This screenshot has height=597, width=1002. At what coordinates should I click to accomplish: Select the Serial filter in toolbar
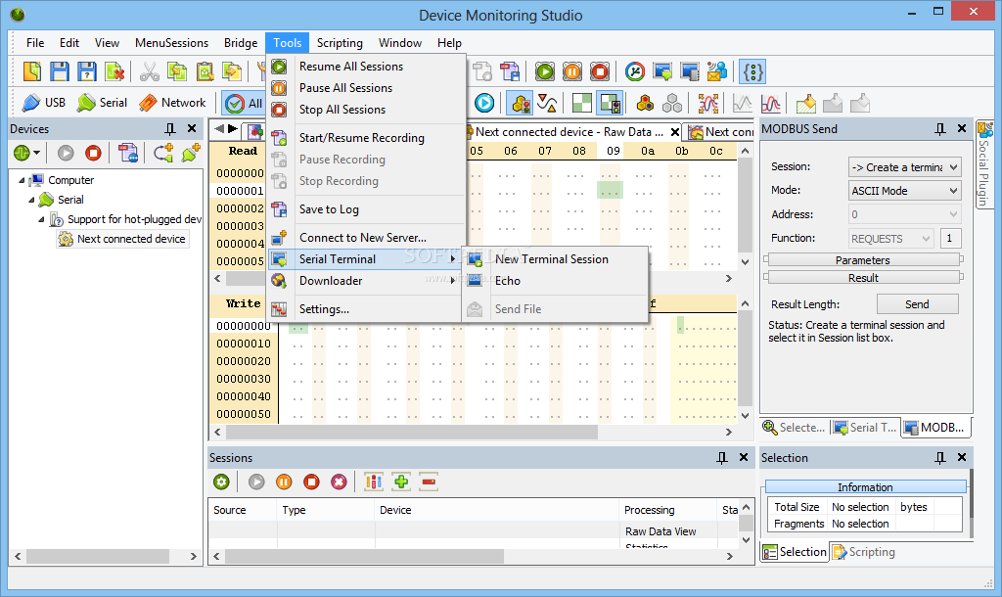point(102,102)
